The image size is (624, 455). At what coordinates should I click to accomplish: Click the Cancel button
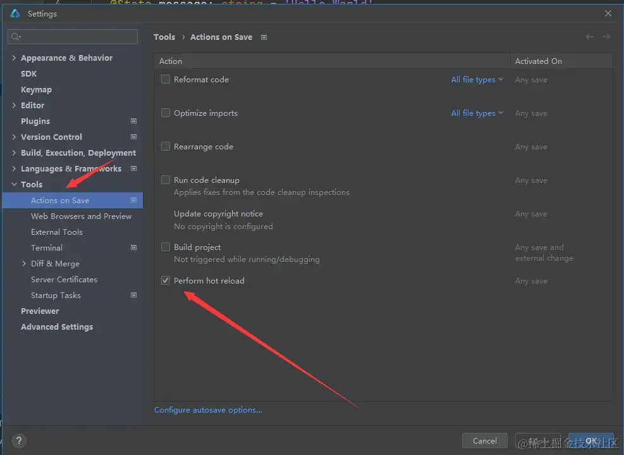485,440
